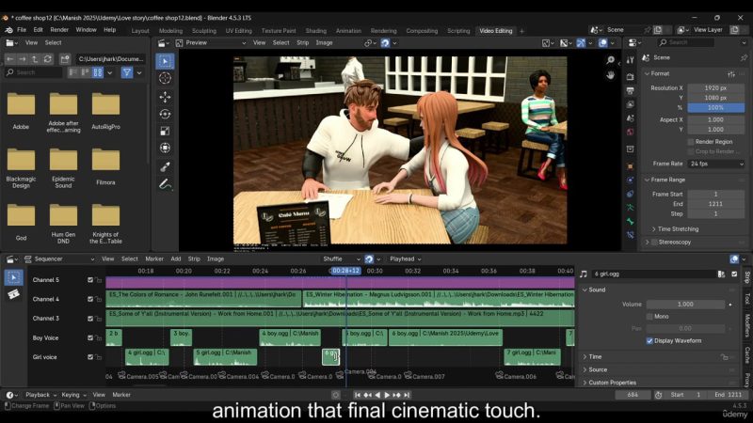Select the Cursor tool in preview toolbar
The width and height of the screenshot is (753, 423).
(x=165, y=78)
